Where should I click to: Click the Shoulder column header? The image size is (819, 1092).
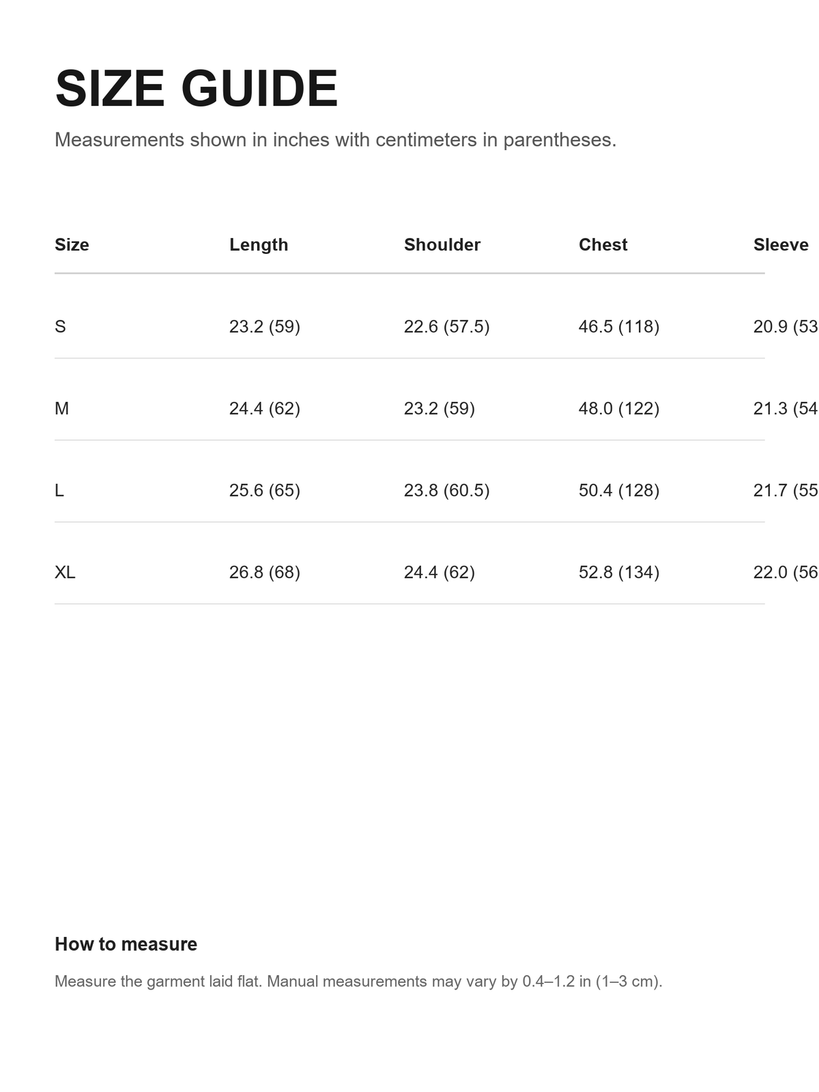(x=442, y=244)
